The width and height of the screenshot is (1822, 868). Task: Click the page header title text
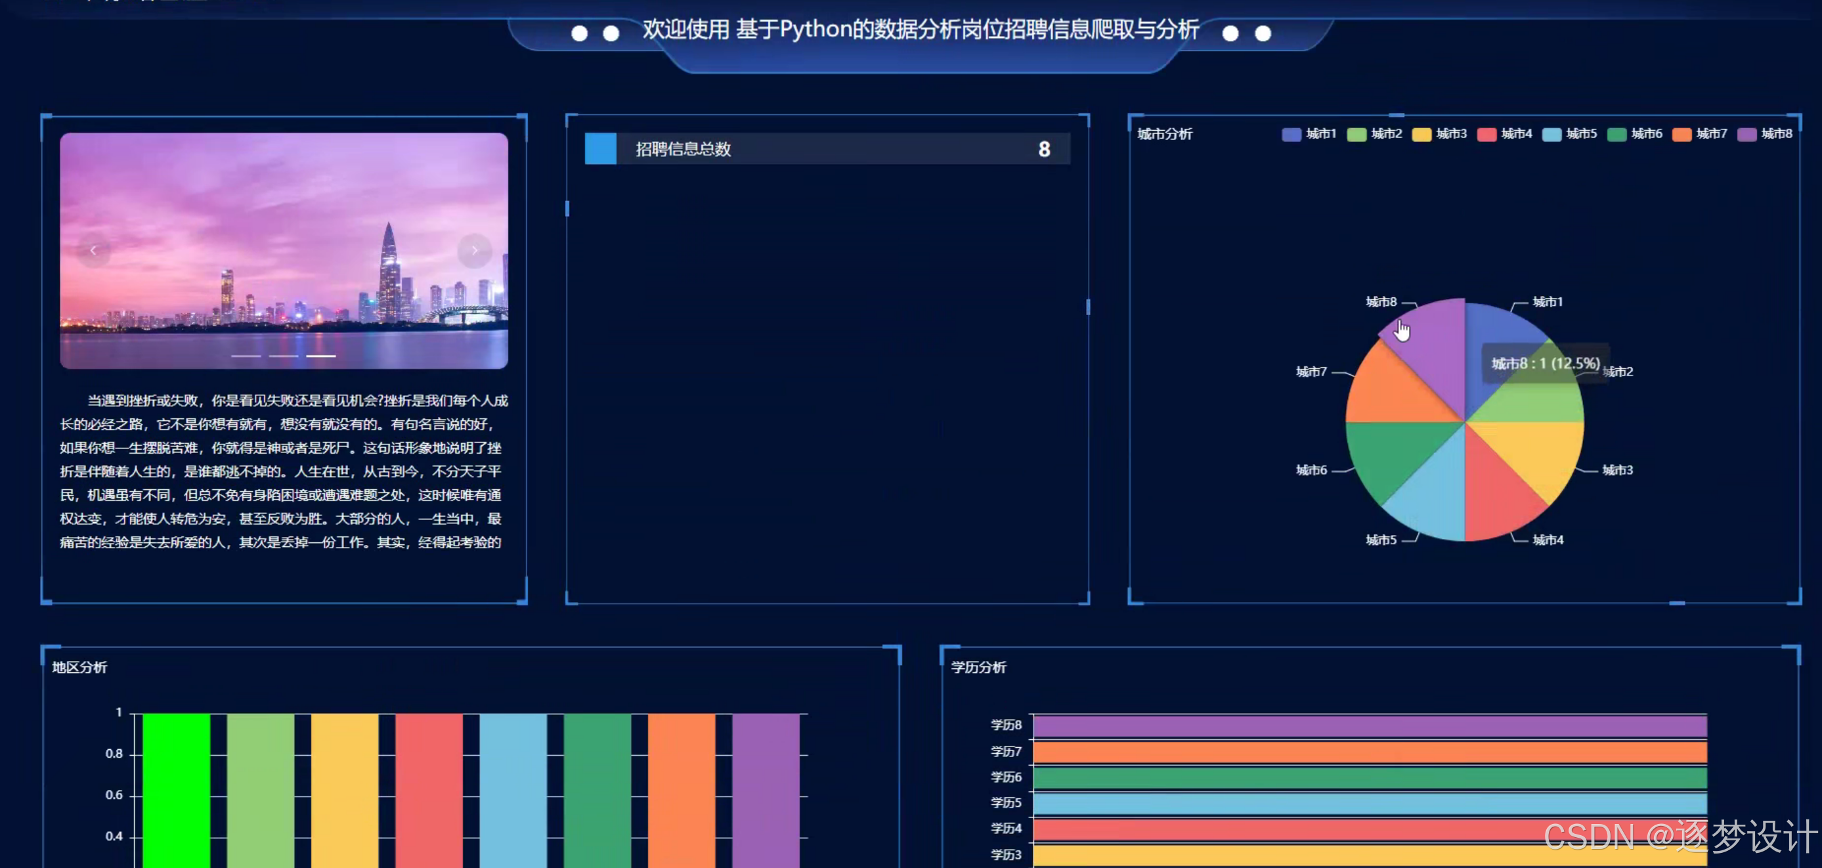click(921, 30)
